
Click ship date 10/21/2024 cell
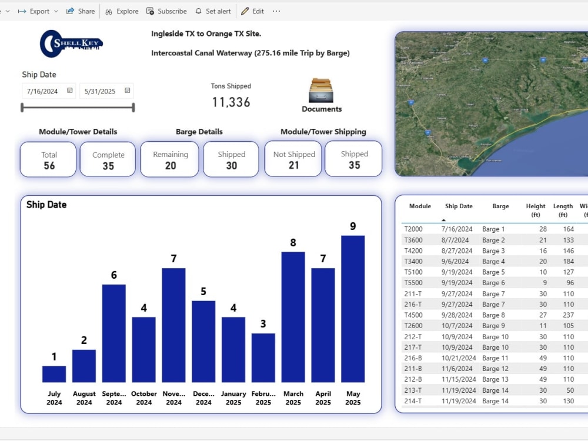click(x=459, y=358)
